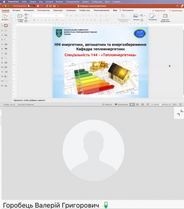Start slideshow from the status bar icon
Image resolution: width=184 pixels, height=209 pixels.
point(147,104)
